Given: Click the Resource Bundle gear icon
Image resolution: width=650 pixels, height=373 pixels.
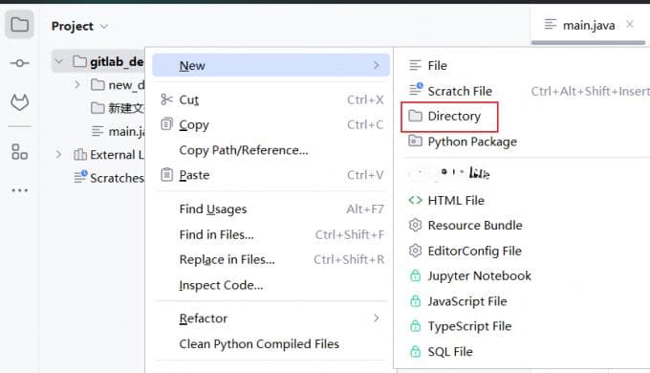Looking at the screenshot, I should click(x=415, y=226).
